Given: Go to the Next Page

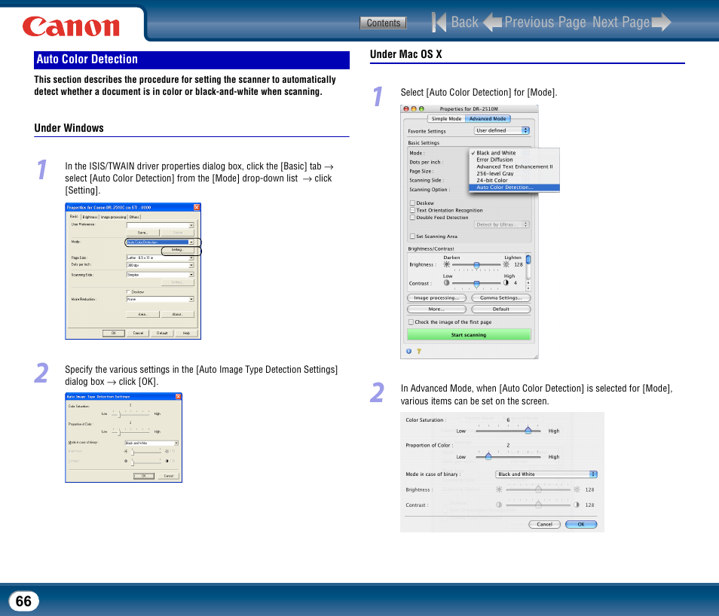Looking at the screenshot, I should [x=632, y=22].
